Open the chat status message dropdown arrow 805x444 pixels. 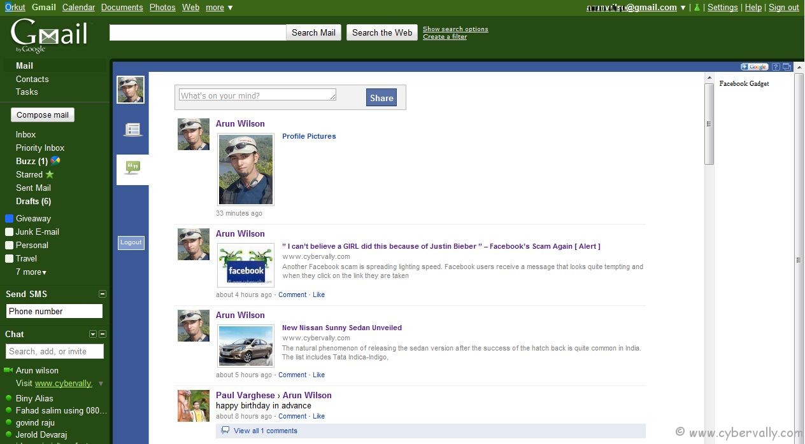(101, 384)
